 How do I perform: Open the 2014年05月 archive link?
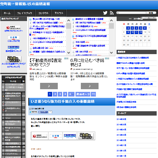pyautogui.click(x=121, y=125)
